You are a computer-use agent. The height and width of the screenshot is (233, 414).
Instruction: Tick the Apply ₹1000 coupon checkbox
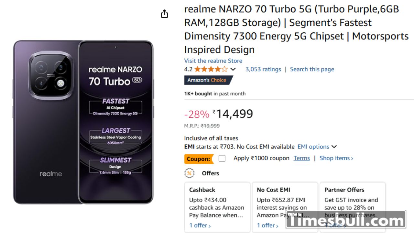pos(222,159)
